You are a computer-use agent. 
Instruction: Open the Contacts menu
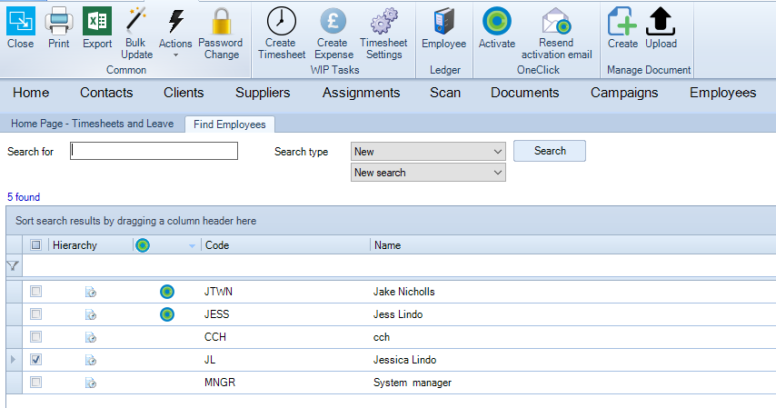coord(106,93)
